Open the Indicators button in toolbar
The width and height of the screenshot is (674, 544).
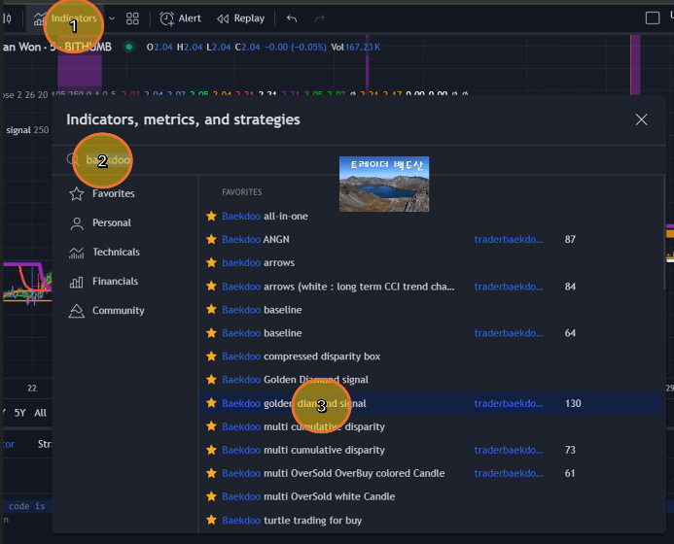tap(73, 18)
